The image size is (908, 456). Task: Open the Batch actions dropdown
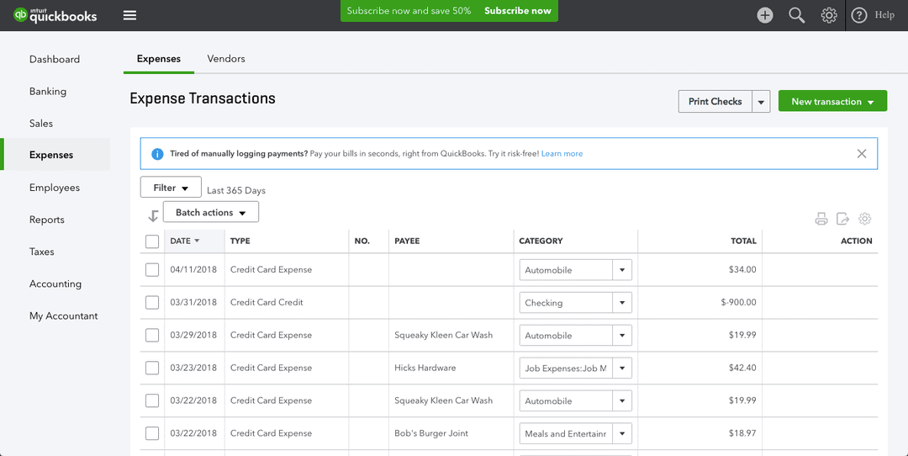(211, 212)
